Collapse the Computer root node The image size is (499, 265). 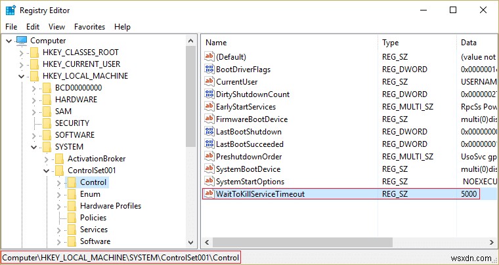click(9, 41)
